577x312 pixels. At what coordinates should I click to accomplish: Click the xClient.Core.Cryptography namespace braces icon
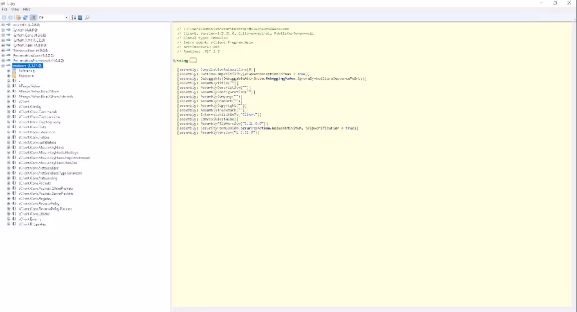pos(14,122)
